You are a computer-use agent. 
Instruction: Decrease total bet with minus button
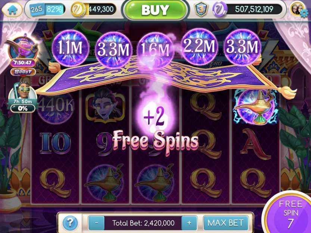pyautogui.click(x=96, y=223)
